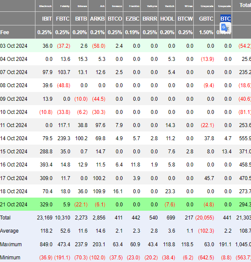Click the GBTC ticker column header
Image resolution: width=251 pixels, height=262 pixels.
pyautogui.click(x=206, y=18)
